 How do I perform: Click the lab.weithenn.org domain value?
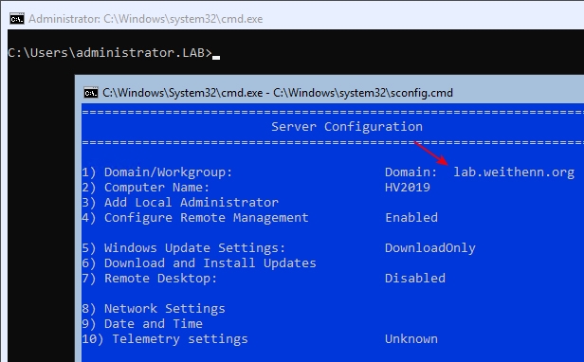pos(514,172)
